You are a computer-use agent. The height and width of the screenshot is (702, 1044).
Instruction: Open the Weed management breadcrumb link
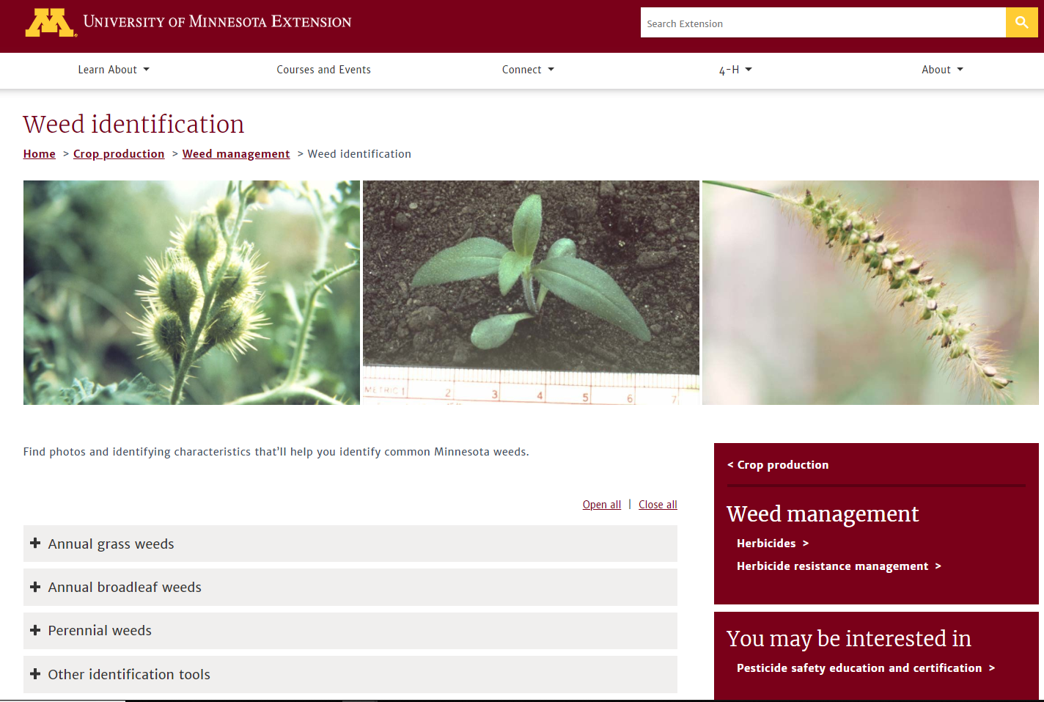[236, 154]
